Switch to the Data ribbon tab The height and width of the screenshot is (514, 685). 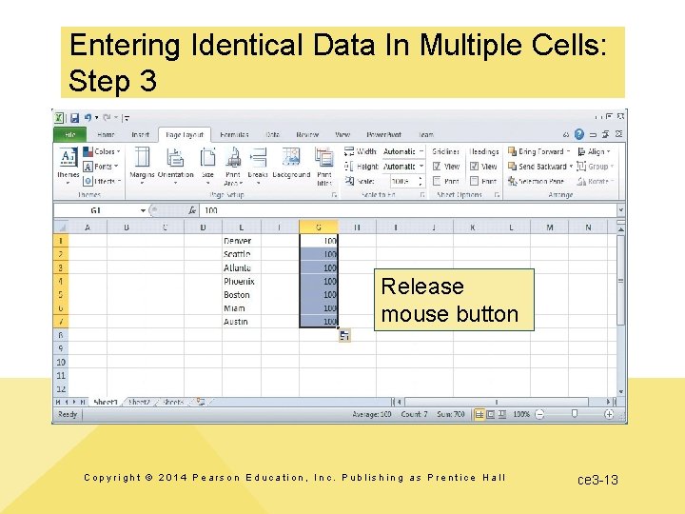[273, 134]
